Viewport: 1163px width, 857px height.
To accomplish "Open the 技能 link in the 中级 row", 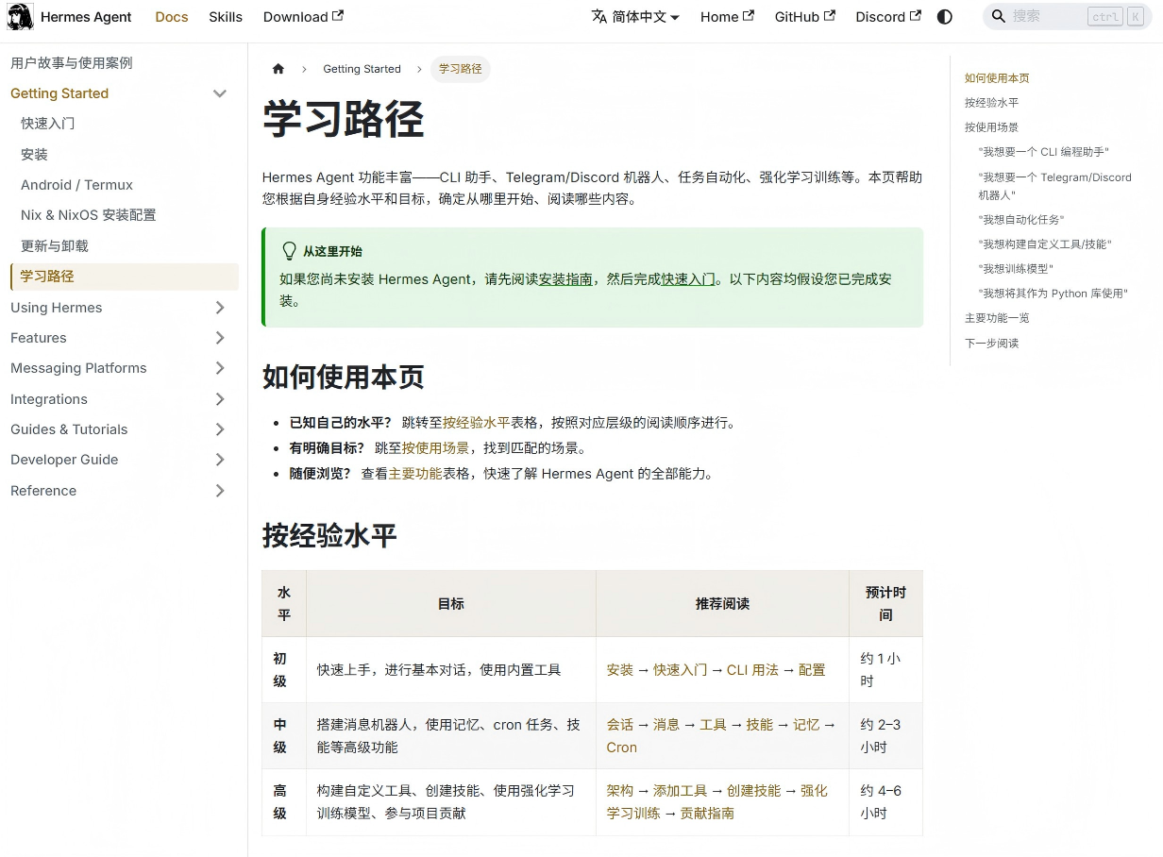I will [x=760, y=725].
